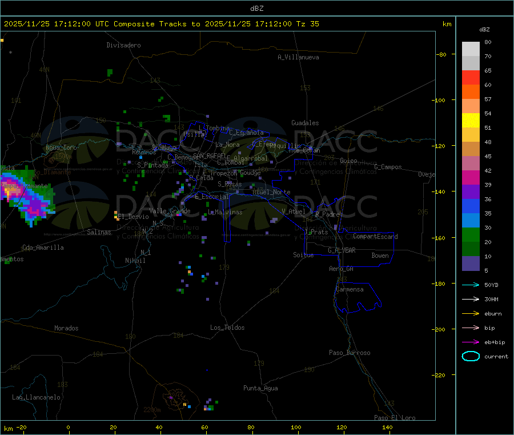Click the 'Guadales' place label
Viewport: 514px width, 435px height.
click(x=305, y=123)
